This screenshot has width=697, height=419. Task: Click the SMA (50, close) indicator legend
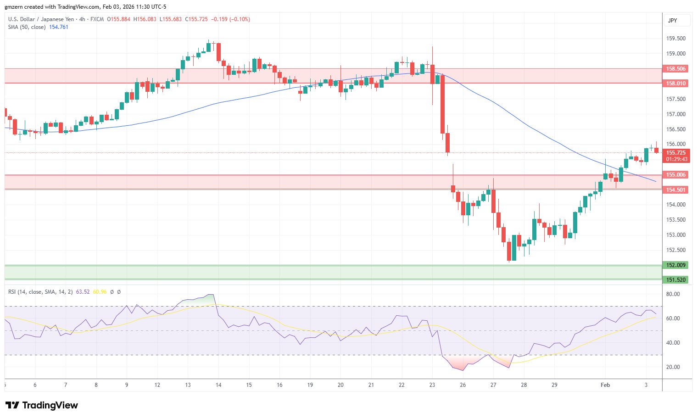[27, 27]
